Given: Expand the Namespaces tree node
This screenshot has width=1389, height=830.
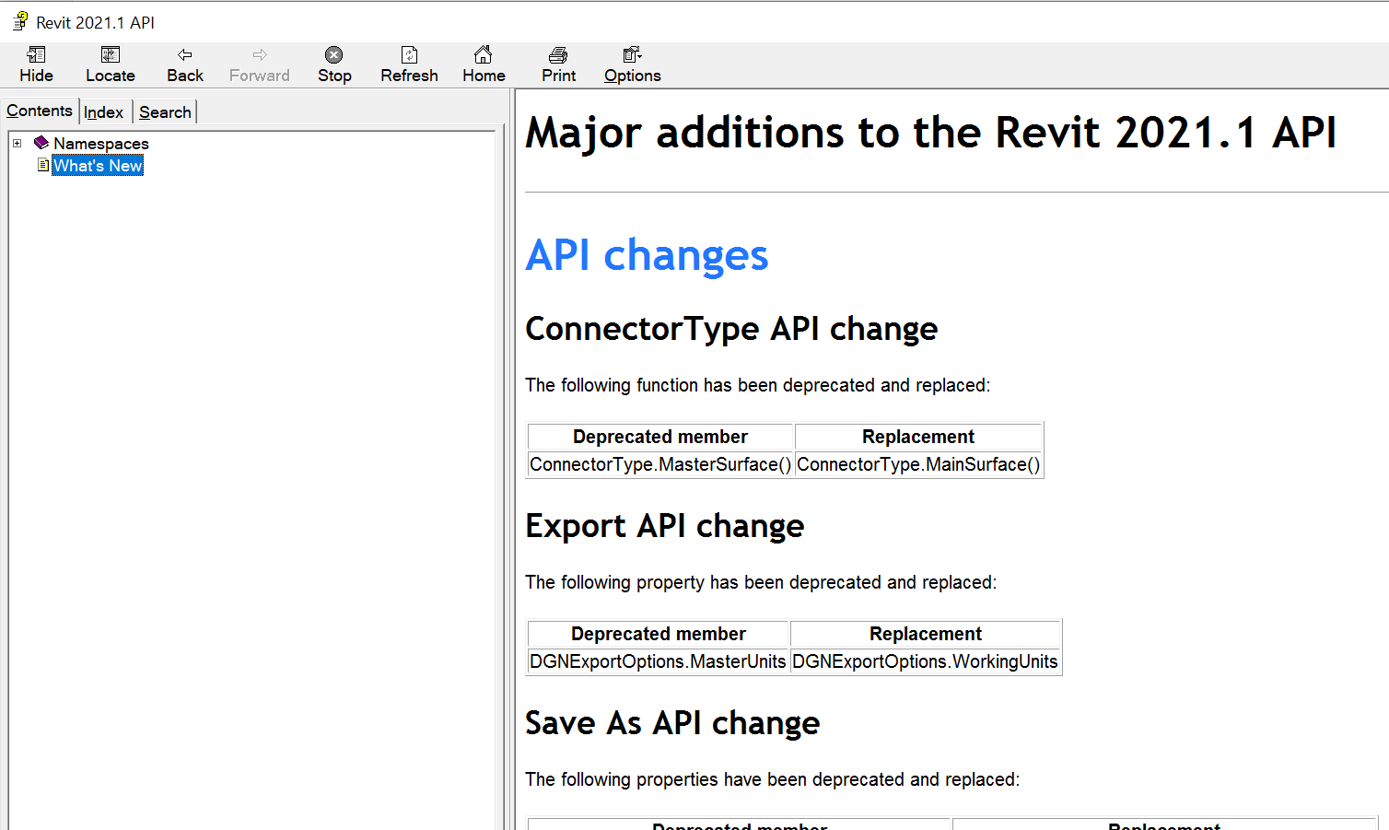Looking at the screenshot, I should [x=17, y=143].
